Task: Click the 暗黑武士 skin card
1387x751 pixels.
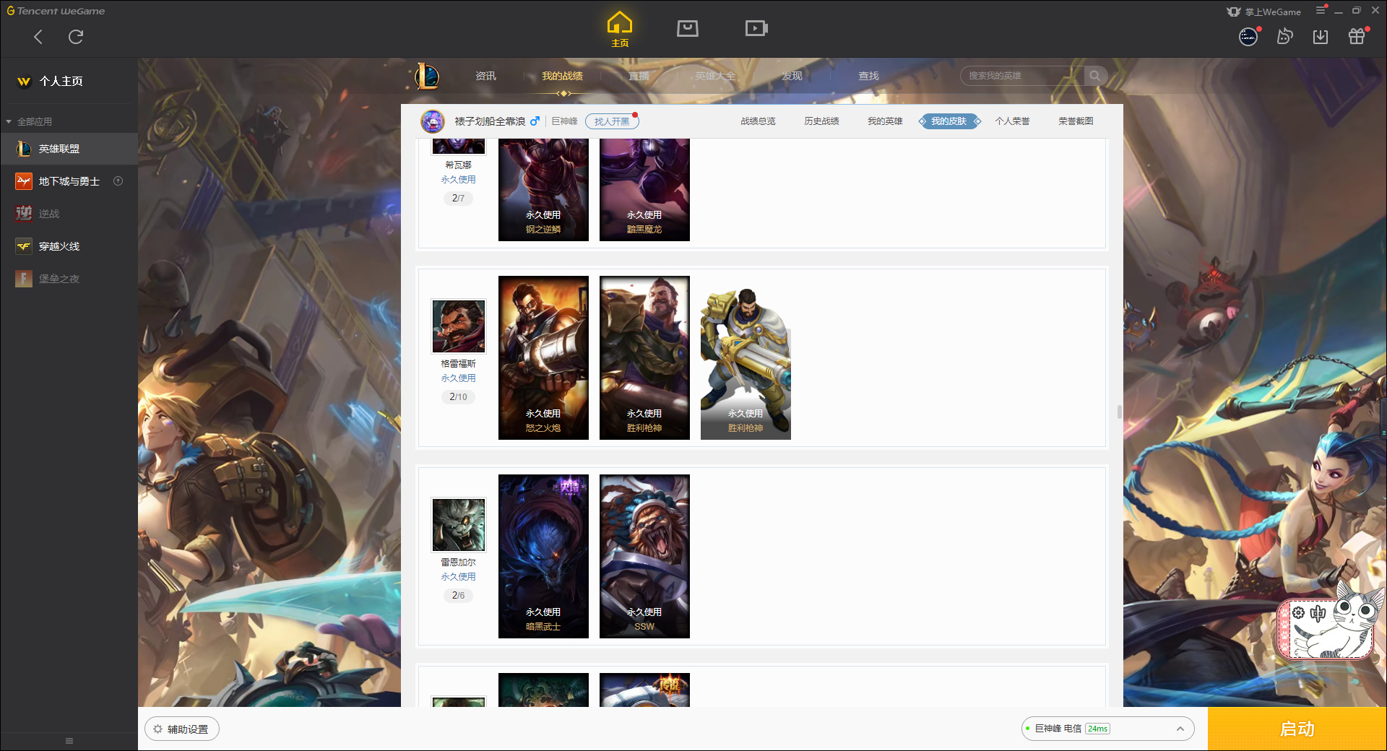Action: (x=543, y=556)
